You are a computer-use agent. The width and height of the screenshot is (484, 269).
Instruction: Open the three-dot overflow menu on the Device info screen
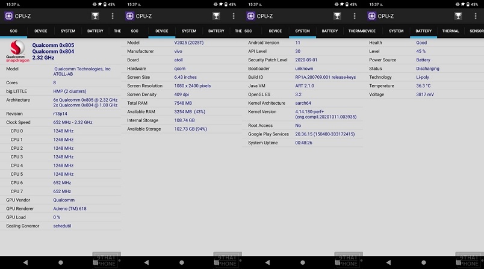click(x=234, y=16)
